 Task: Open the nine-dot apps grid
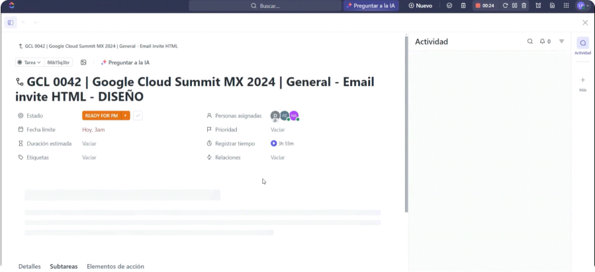coord(566,6)
